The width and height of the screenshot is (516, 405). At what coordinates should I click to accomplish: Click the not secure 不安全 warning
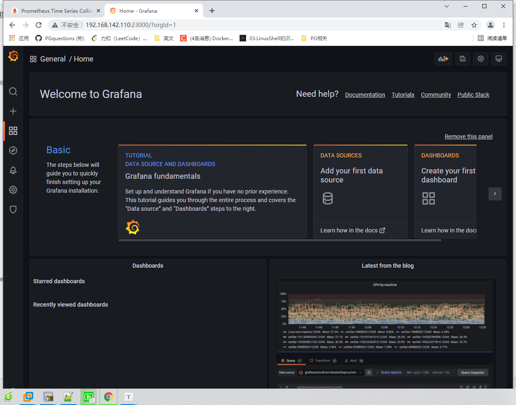click(65, 25)
